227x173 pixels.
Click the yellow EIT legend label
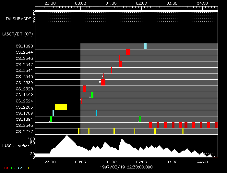[27, 168]
